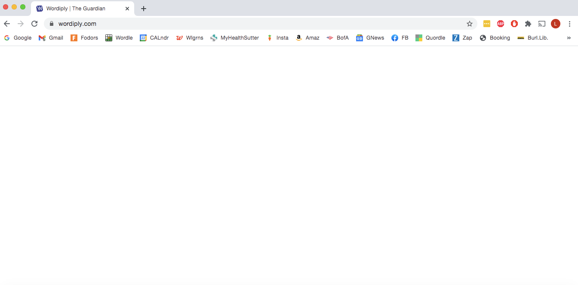Open the Gmail bookmark

[51, 38]
